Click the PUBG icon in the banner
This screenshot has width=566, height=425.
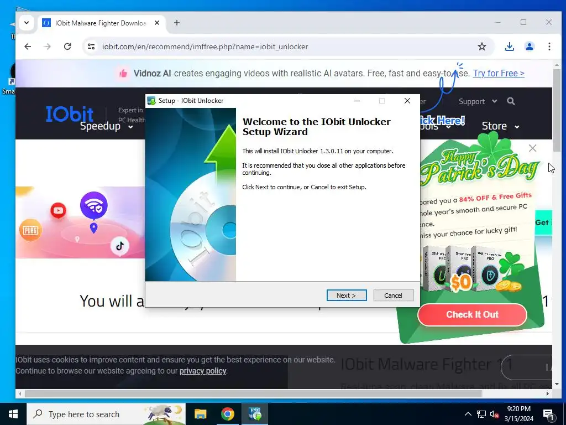tap(30, 230)
